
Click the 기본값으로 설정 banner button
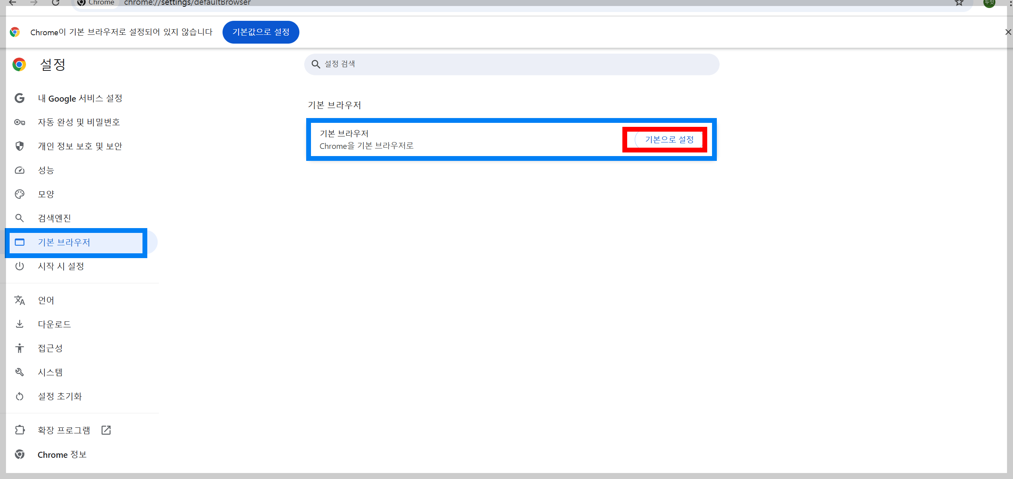261,32
